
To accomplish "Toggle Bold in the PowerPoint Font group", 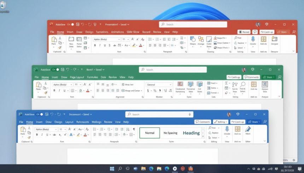I will pyautogui.click(x=95, y=45).
